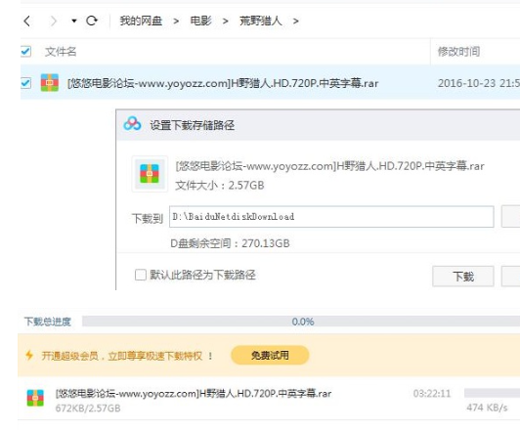Go forward with the right arrow
Image resolution: width=520 pixels, height=430 pixels.
pyautogui.click(x=53, y=21)
